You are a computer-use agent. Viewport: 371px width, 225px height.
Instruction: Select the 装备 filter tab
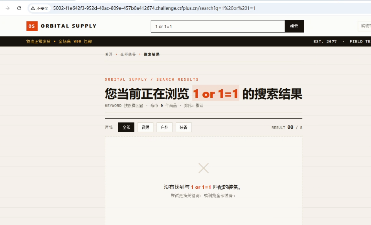(x=184, y=127)
